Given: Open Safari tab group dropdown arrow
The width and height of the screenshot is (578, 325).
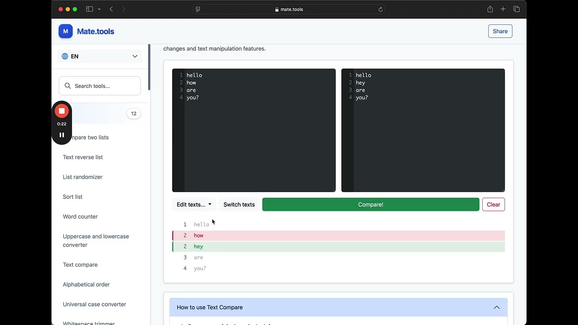Looking at the screenshot, I should pos(99,9).
